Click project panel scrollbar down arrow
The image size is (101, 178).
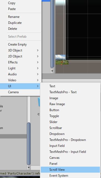tap(29, 167)
